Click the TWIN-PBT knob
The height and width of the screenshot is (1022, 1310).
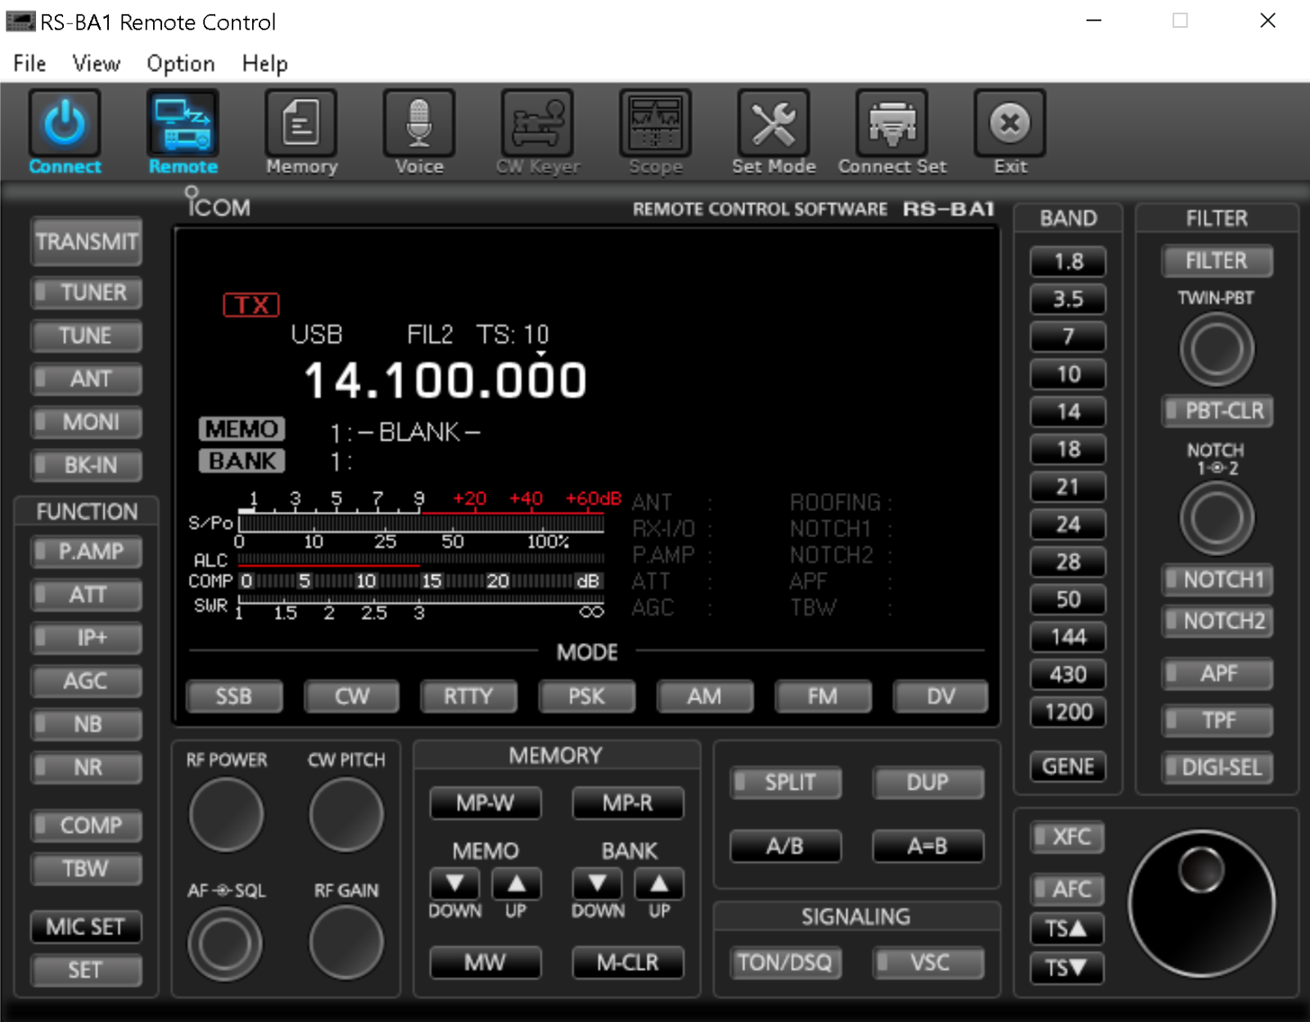coord(1217,349)
